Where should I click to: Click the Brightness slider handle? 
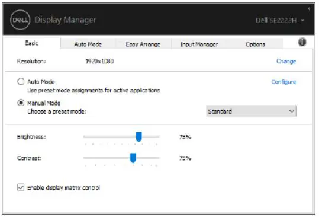pos(138,136)
